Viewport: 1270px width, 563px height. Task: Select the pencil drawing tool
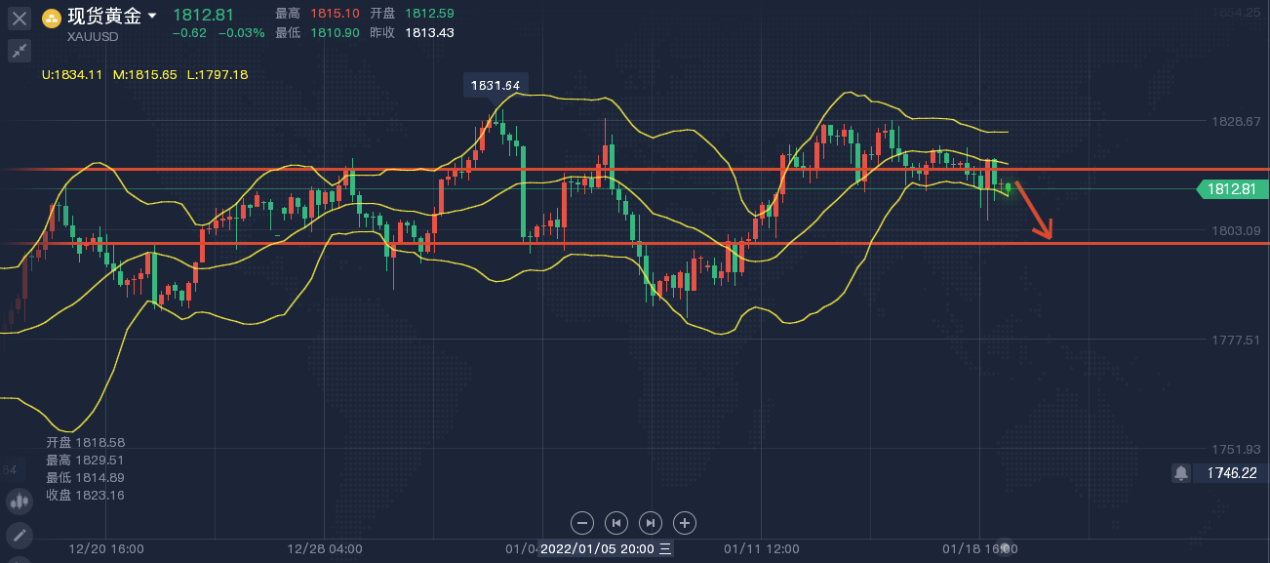(x=20, y=535)
